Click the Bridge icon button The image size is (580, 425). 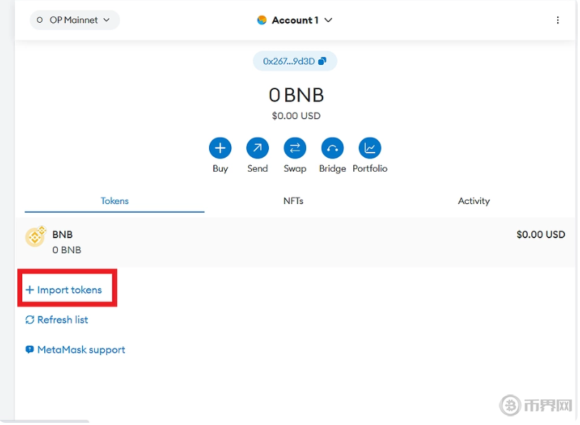[x=332, y=148]
